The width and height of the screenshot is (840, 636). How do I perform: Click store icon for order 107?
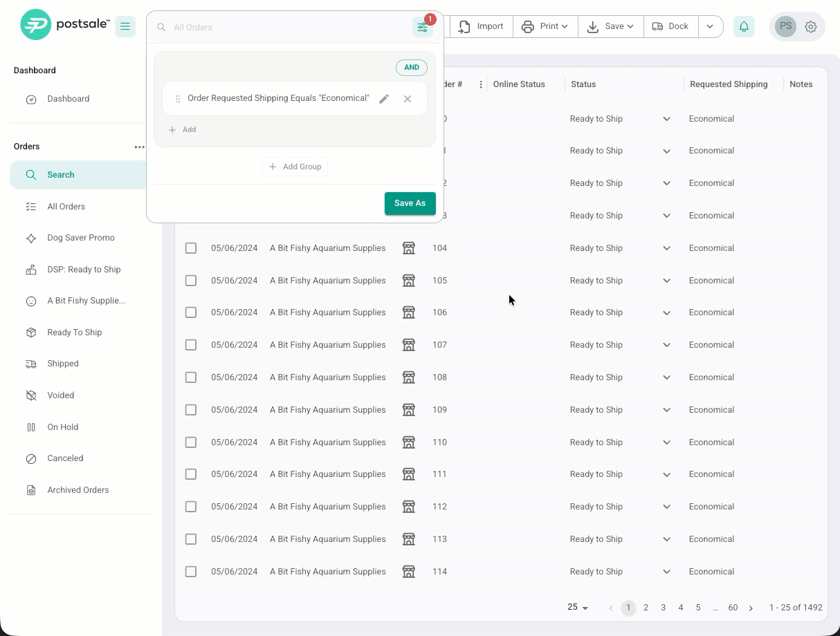[x=409, y=345]
